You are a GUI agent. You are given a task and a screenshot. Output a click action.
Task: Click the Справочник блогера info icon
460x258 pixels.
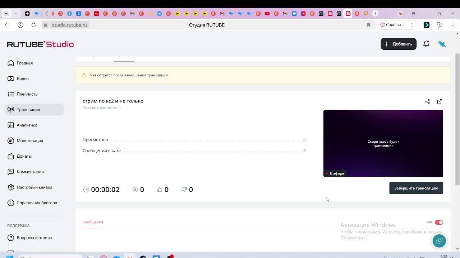(11, 203)
